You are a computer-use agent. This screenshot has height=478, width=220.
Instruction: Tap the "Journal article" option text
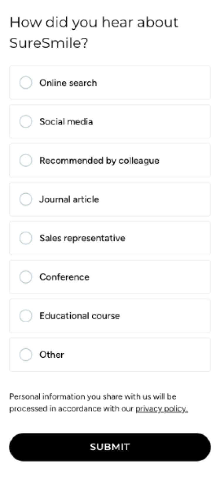(69, 200)
